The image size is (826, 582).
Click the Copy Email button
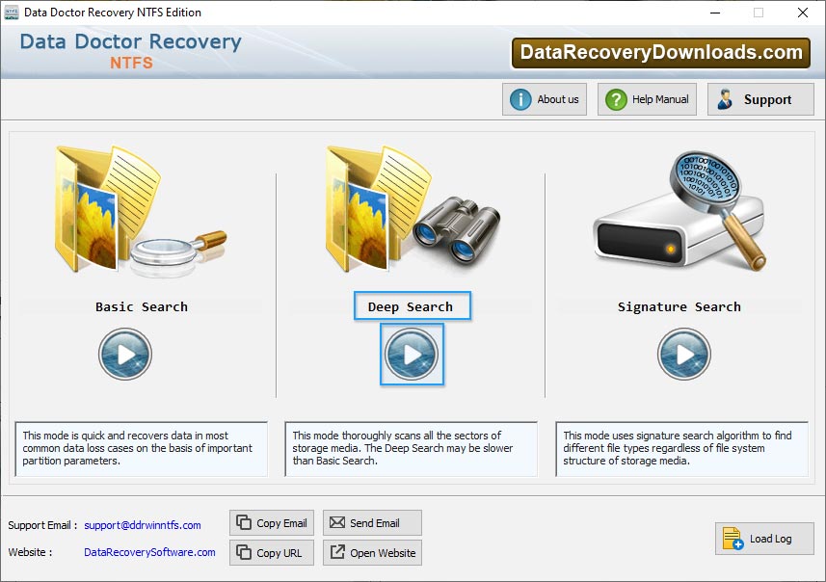pyautogui.click(x=272, y=523)
